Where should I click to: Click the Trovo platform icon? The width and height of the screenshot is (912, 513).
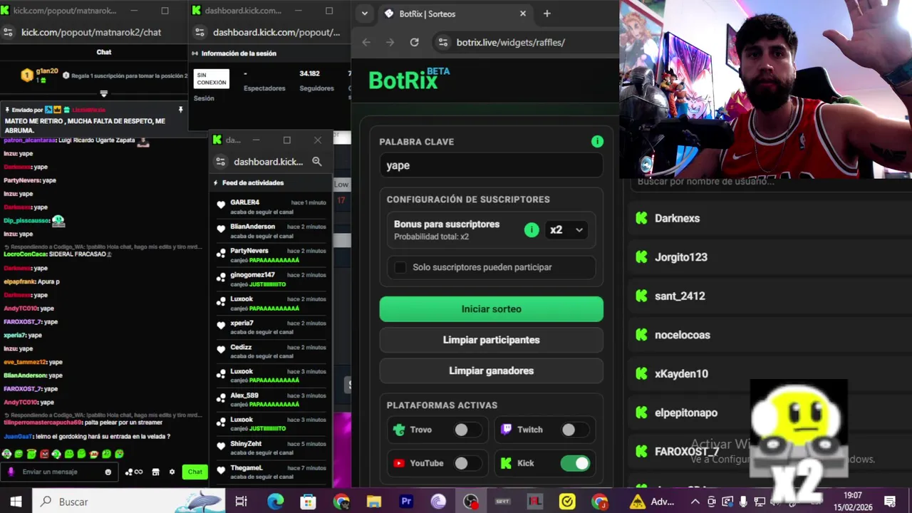tap(399, 430)
